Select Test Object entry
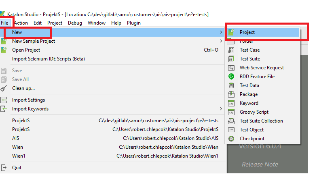Screen dimensions: 317x181 click(263, 130)
